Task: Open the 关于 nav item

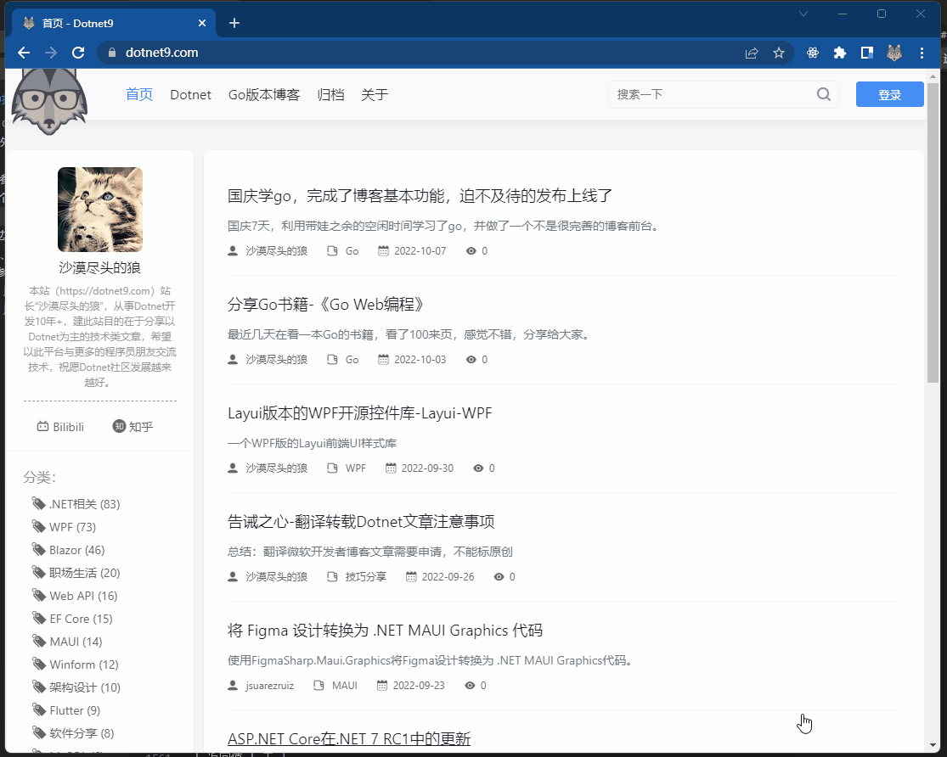Action: point(375,95)
